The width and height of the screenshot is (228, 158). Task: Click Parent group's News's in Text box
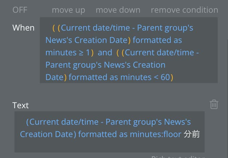pos(148,122)
